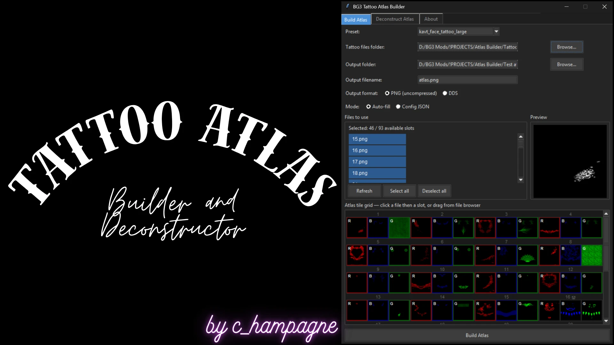
Task: Select the G tile of slot 10
Action: coord(463,283)
